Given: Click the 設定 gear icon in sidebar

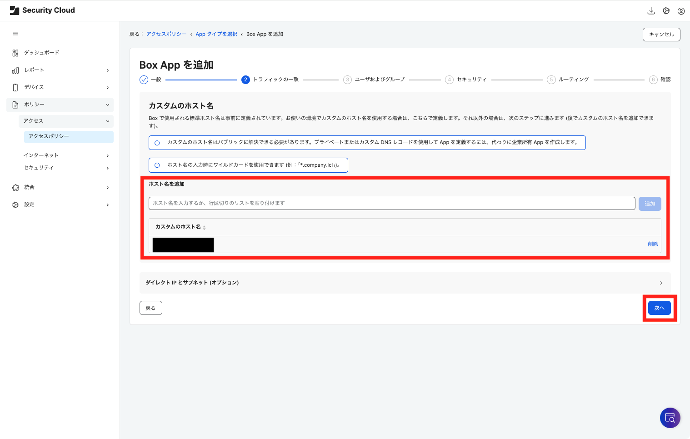Looking at the screenshot, I should (15, 205).
